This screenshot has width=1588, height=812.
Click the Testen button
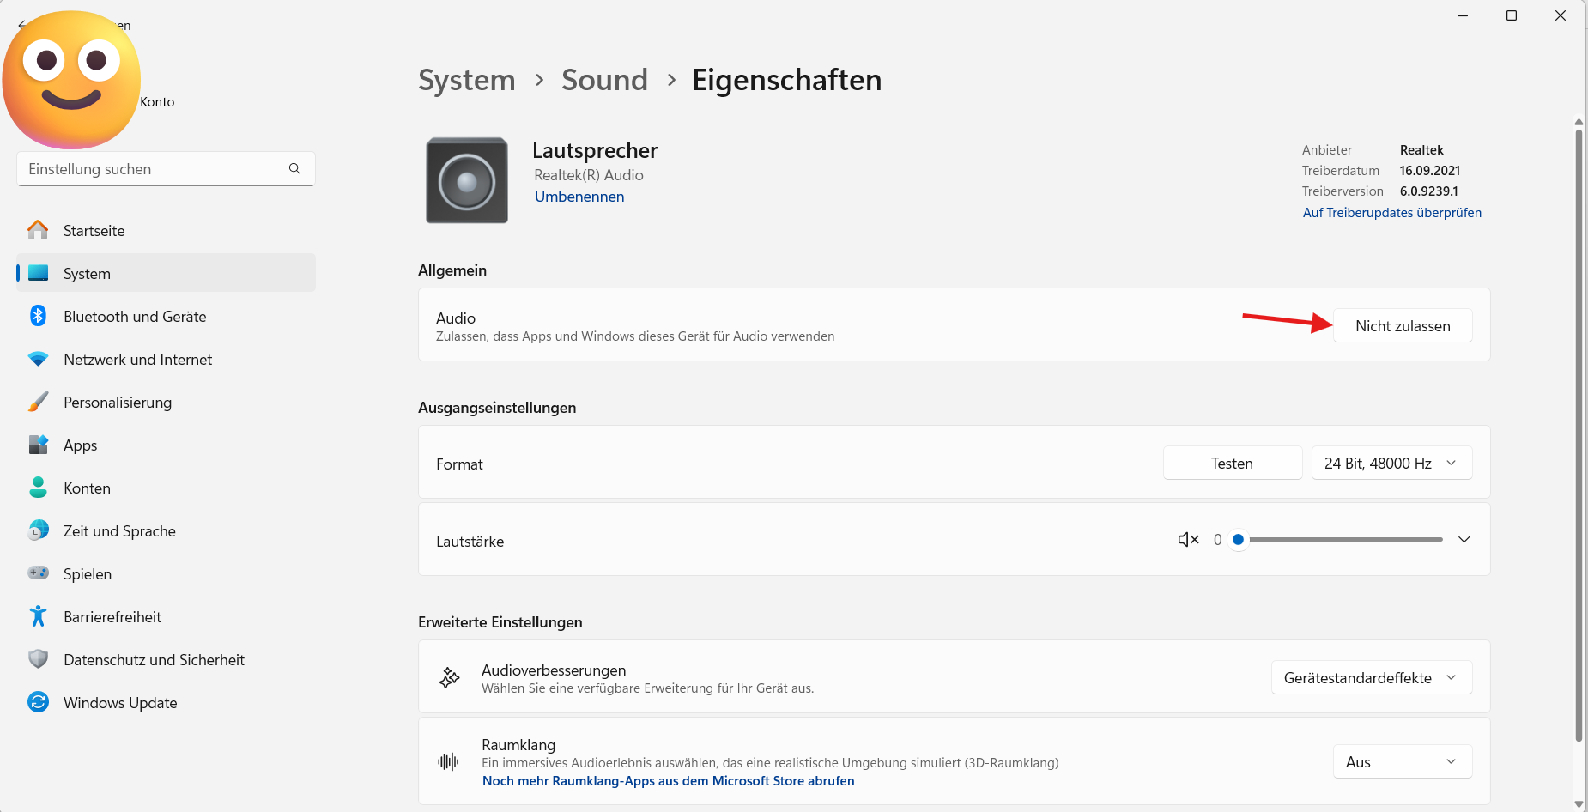point(1232,464)
